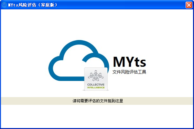Viewport: 194px width, 129px height.
Task: Click the window title MYts风险评估（家庭版）
Action: point(33,5)
